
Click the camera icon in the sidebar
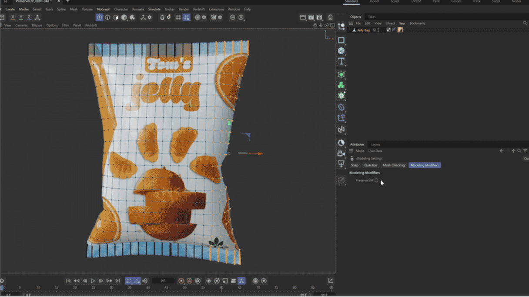[342, 152]
